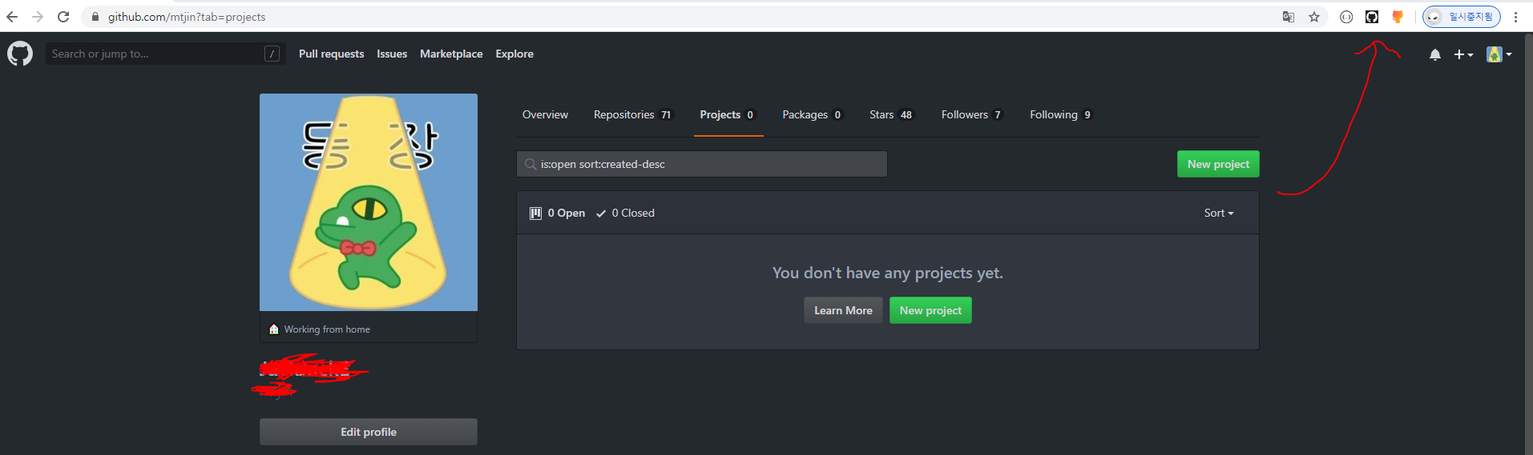Click the profile picture image

369,202
